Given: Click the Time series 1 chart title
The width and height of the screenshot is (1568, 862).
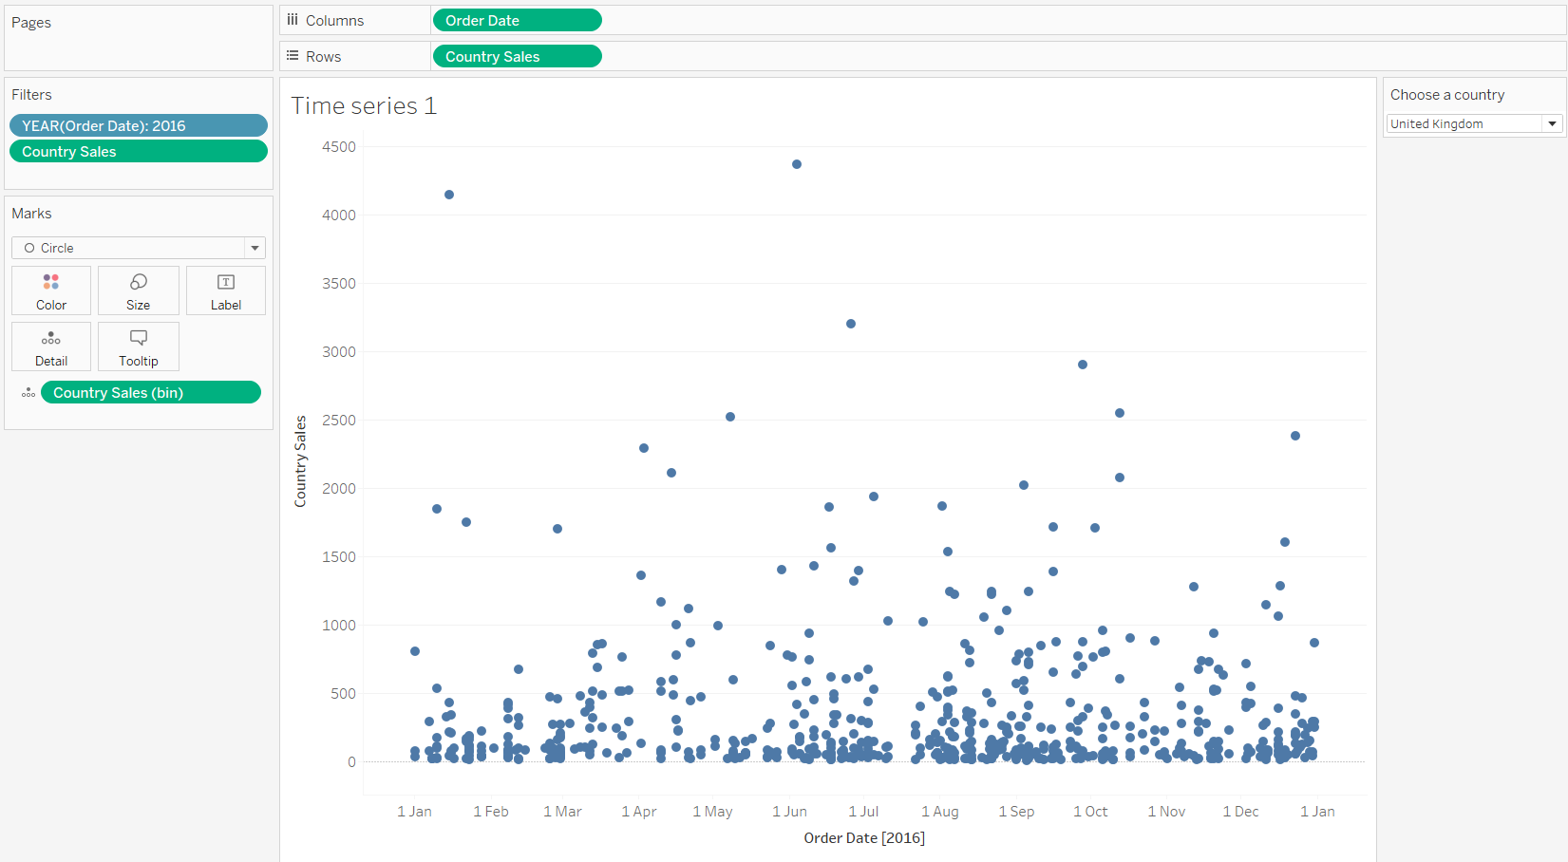Looking at the screenshot, I should point(364,106).
